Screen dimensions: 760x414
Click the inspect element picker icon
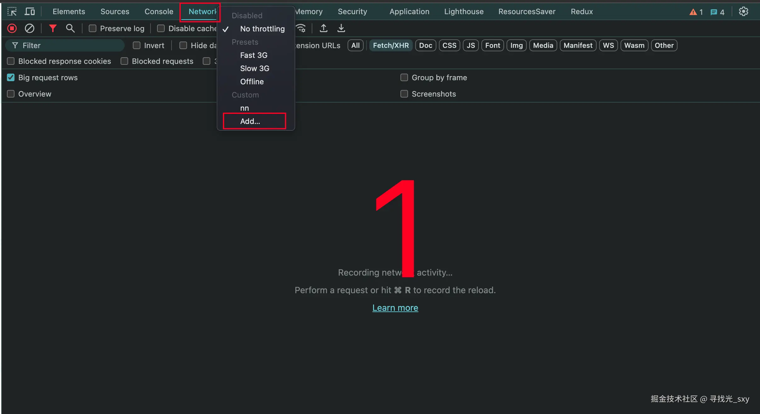tap(12, 12)
